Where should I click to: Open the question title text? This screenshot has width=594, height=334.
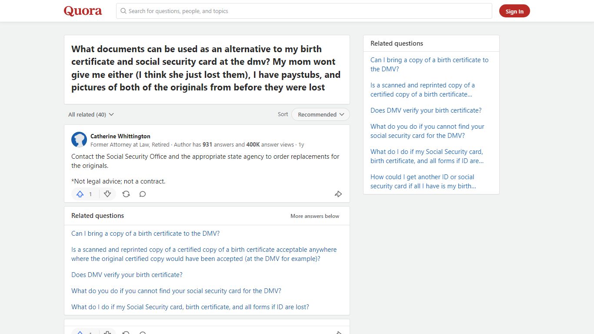(206, 68)
